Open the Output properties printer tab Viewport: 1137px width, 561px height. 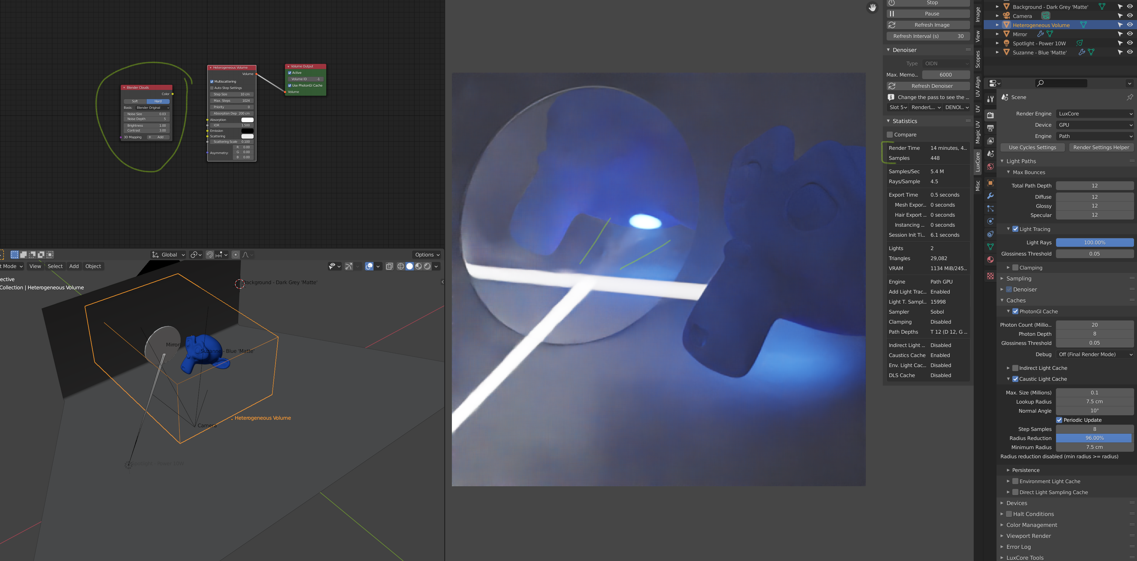(x=990, y=128)
